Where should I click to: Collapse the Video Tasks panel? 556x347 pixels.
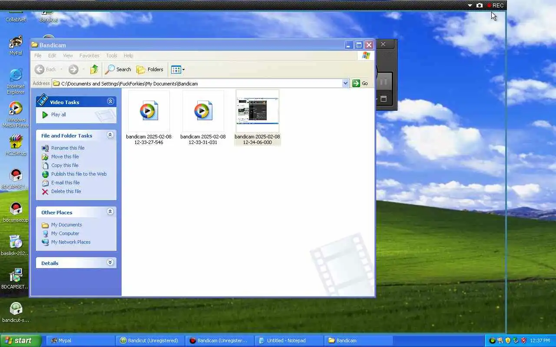[110, 101]
